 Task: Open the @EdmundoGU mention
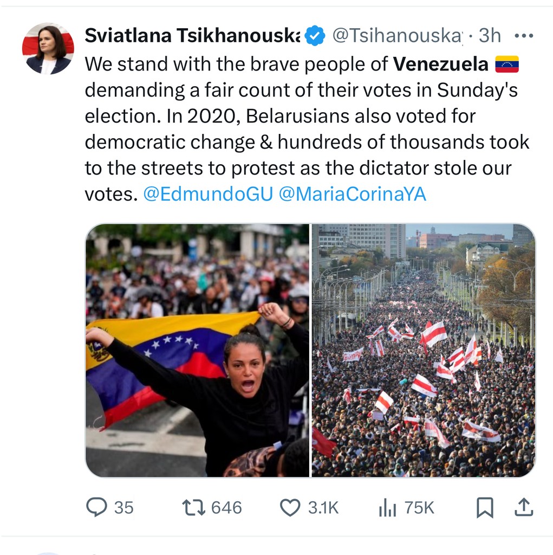click(x=208, y=194)
